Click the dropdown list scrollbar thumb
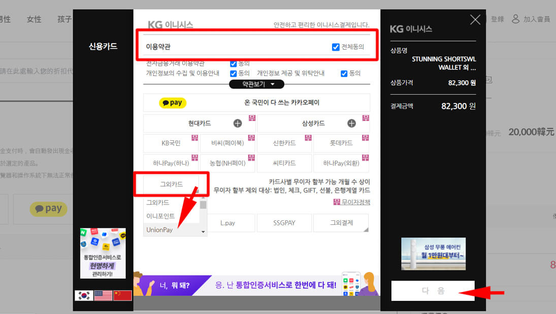 (x=203, y=205)
